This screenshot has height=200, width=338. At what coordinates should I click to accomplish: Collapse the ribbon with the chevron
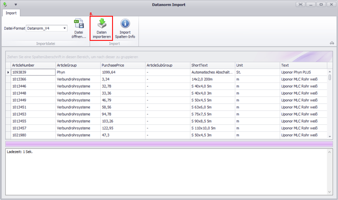click(x=331, y=43)
